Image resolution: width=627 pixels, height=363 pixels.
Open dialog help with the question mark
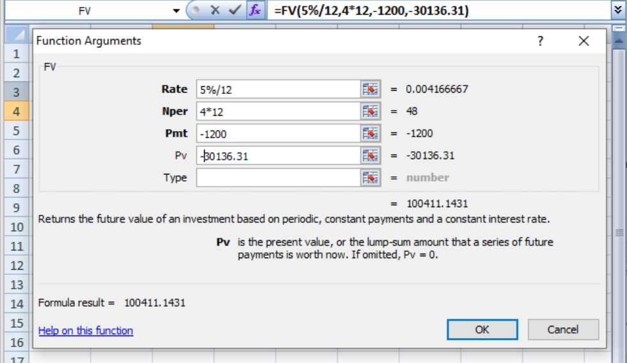pyautogui.click(x=540, y=41)
